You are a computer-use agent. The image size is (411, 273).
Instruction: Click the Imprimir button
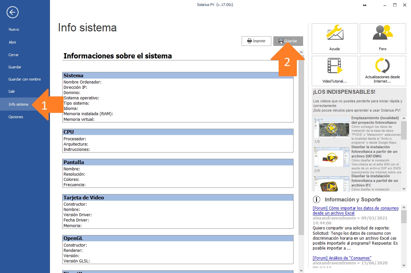pyautogui.click(x=256, y=41)
